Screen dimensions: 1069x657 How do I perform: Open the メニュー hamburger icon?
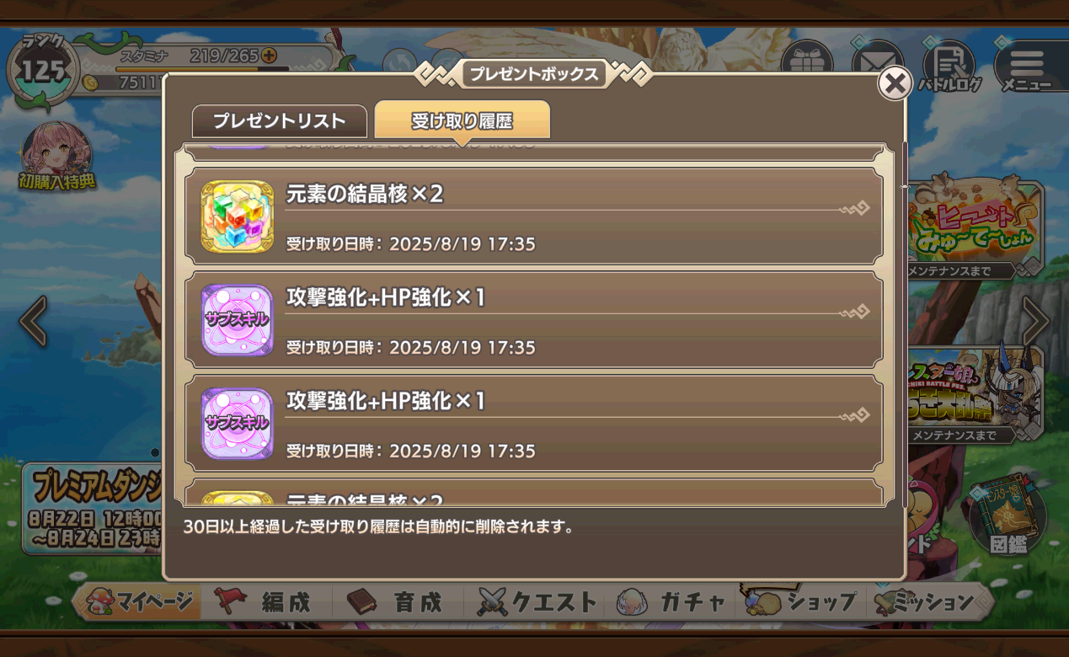(x=1026, y=66)
